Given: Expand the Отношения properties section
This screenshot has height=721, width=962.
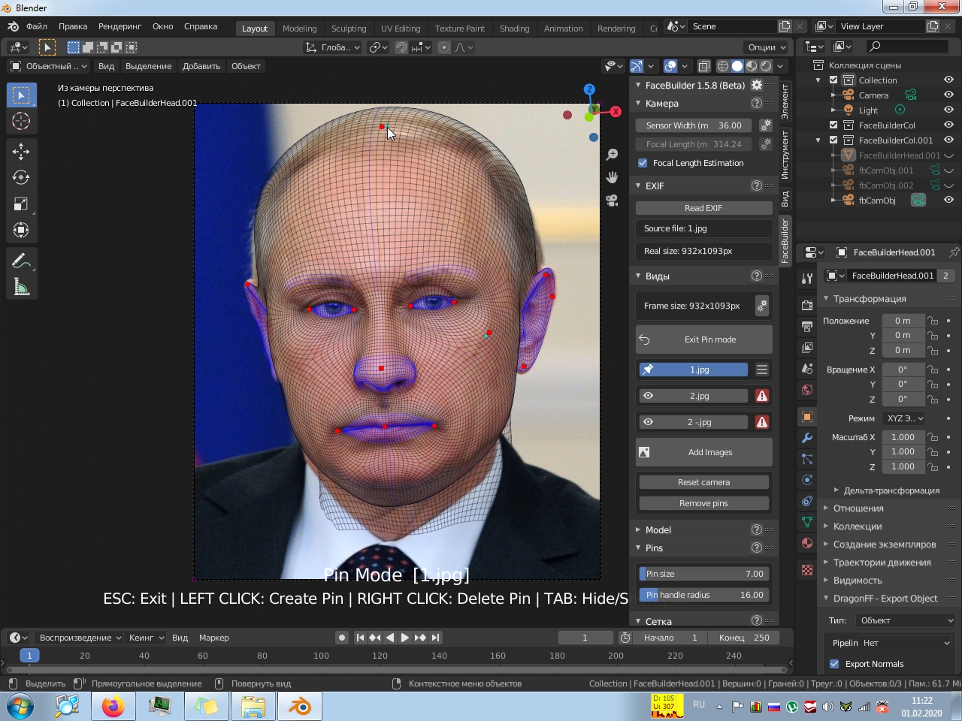Looking at the screenshot, I should (x=858, y=508).
